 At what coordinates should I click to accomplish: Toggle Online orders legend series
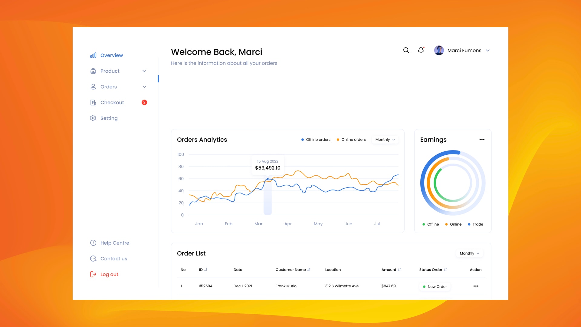351,140
